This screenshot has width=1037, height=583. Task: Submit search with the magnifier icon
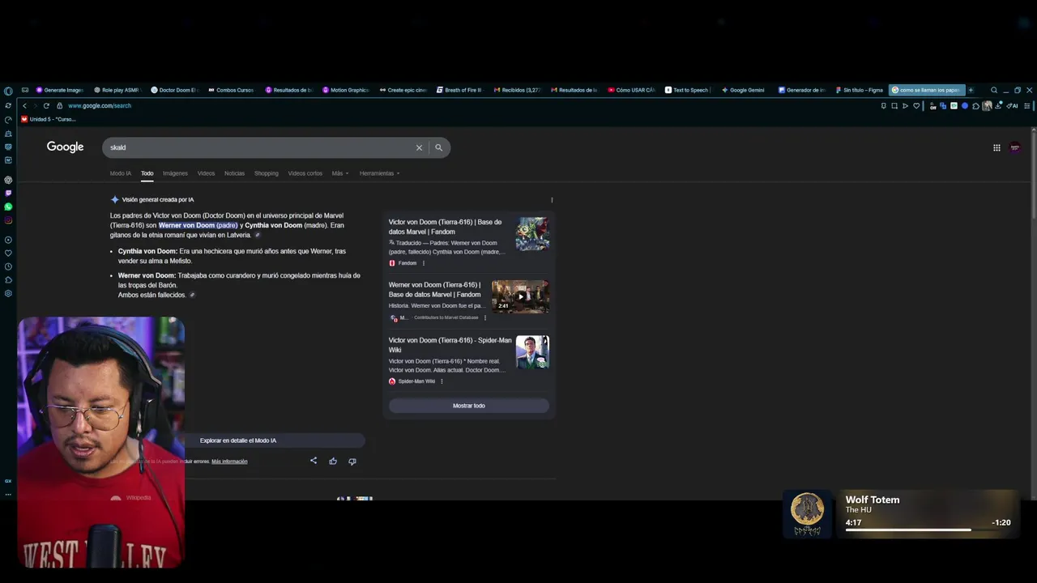[438, 147]
